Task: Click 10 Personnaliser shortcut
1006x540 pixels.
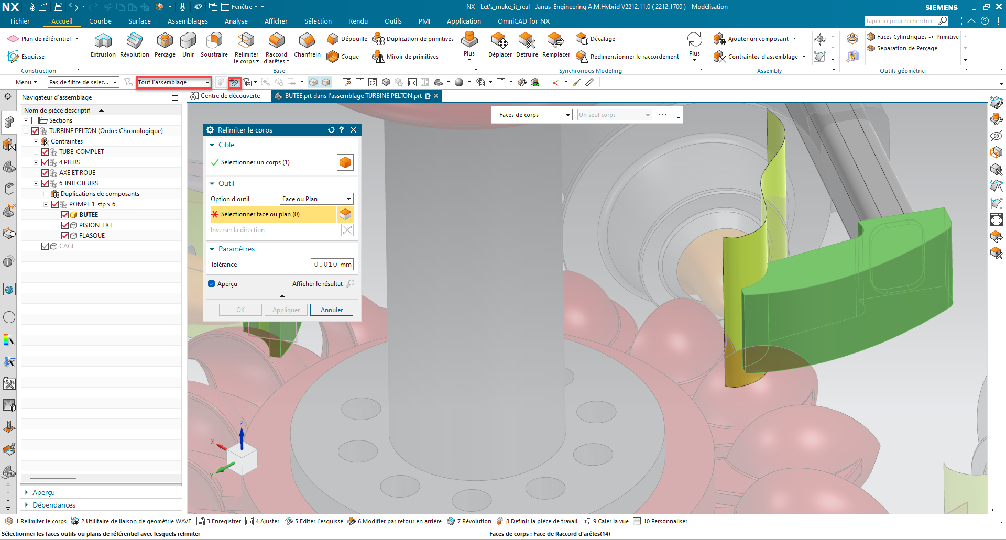Action: point(661,521)
